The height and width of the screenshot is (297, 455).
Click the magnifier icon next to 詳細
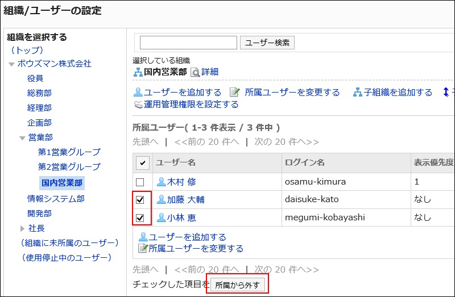[195, 72]
